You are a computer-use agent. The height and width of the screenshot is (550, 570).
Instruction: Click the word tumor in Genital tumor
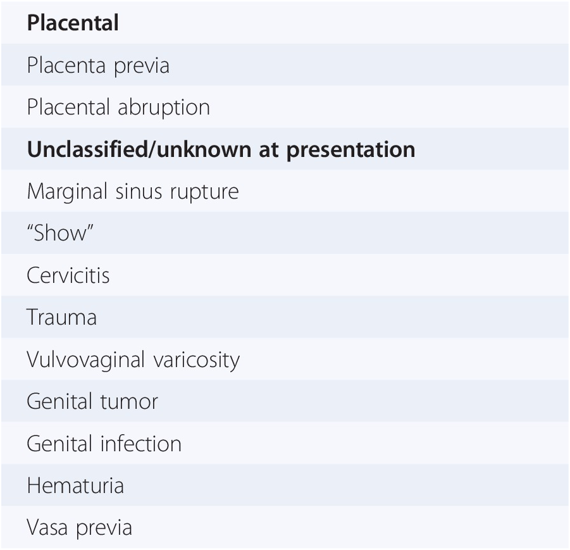point(129,402)
